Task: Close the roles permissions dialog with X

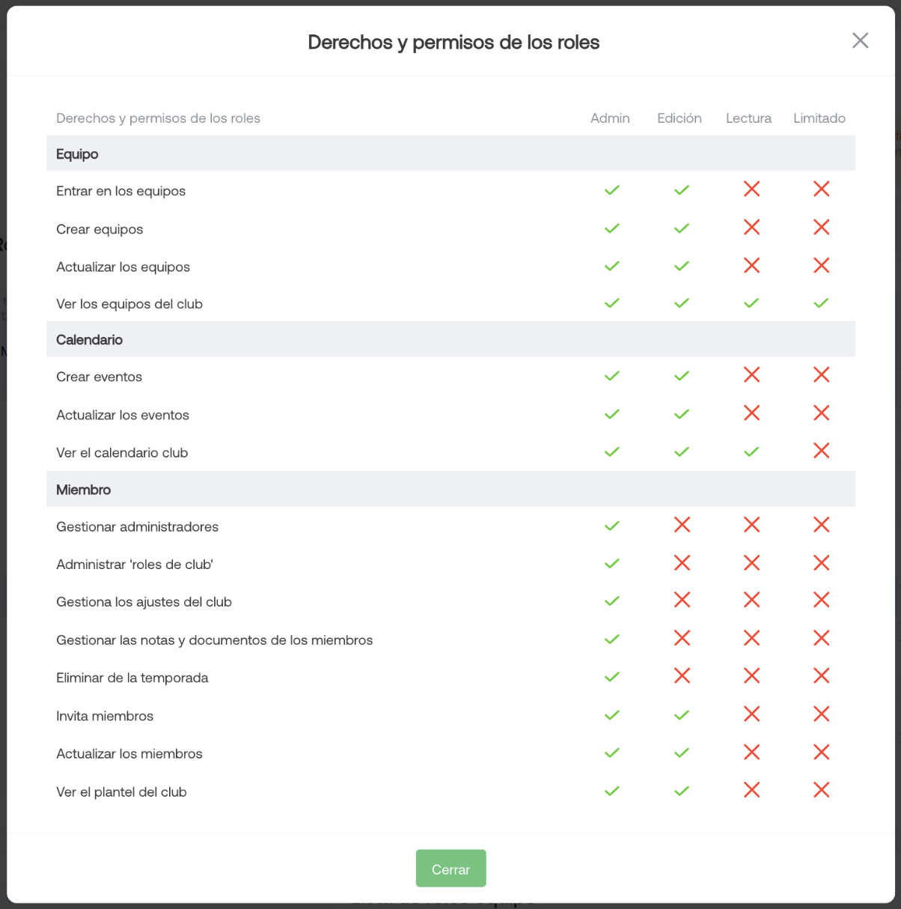Action: 860,40
